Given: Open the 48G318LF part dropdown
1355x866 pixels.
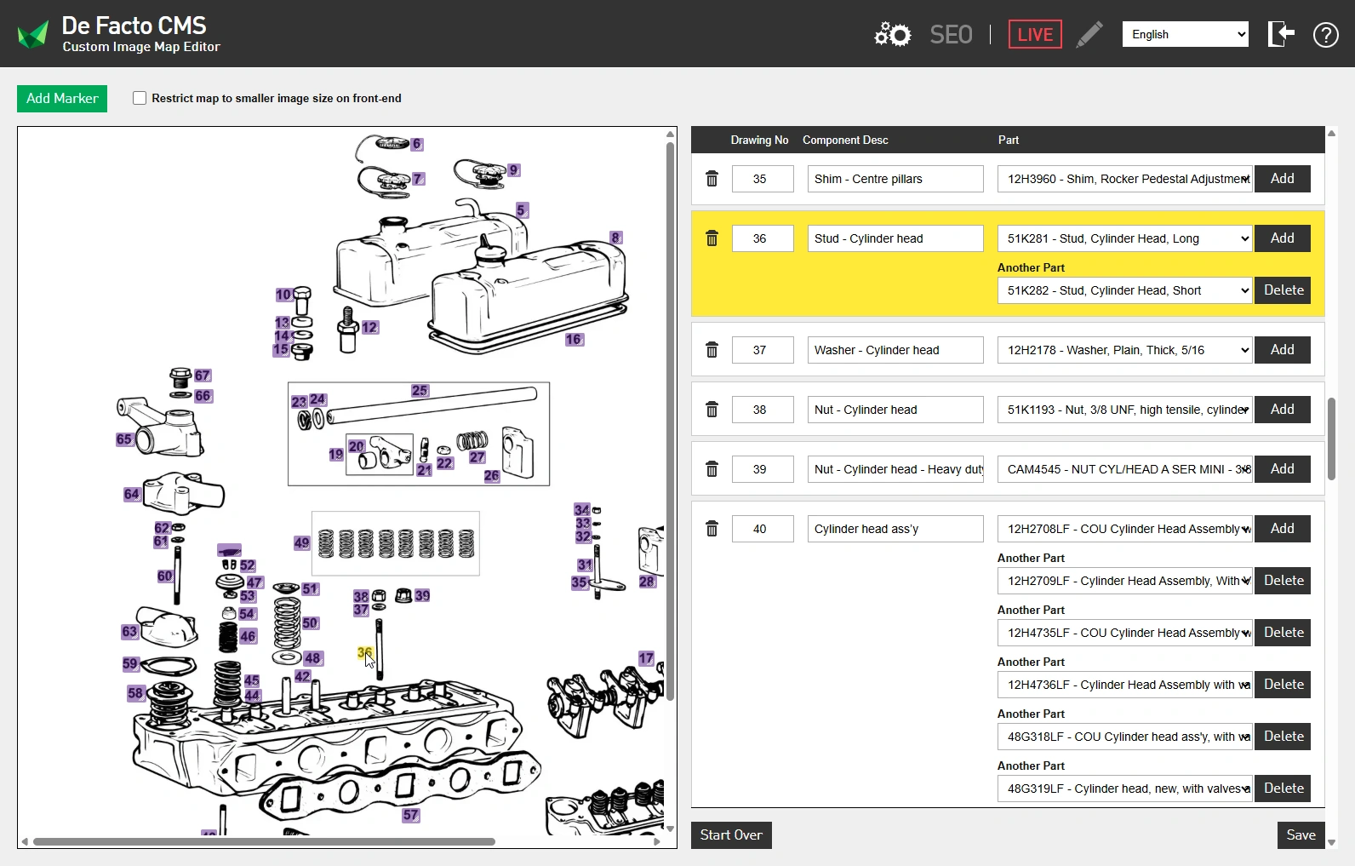Looking at the screenshot, I should click(1124, 737).
